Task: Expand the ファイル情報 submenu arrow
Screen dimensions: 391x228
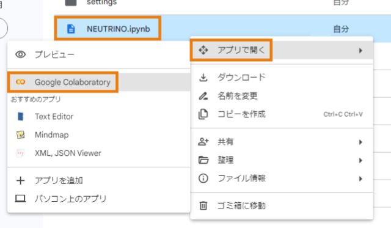Action: point(360,179)
